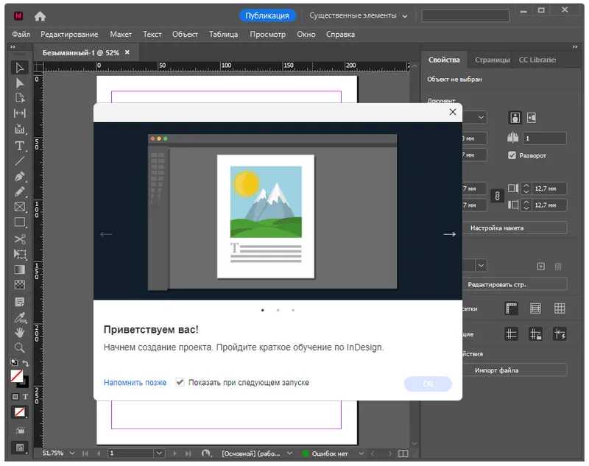The width and height of the screenshot is (589, 466).
Task: Choose portrait page orientation icon
Action: click(x=515, y=118)
